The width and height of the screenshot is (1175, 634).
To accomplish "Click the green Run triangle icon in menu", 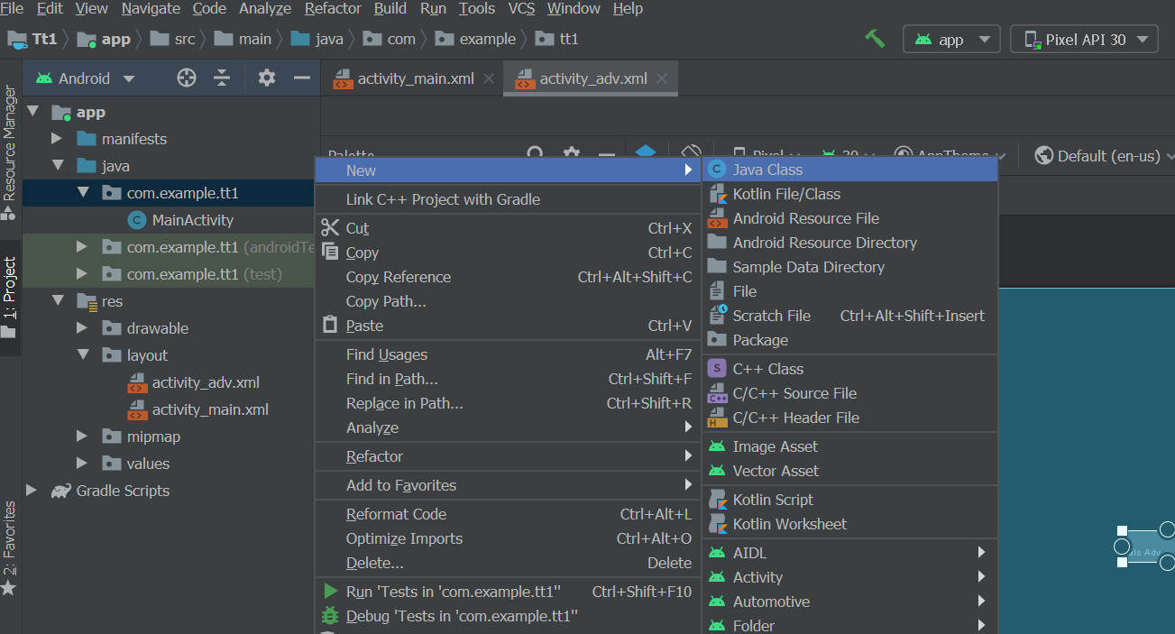I will click(x=331, y=592).
